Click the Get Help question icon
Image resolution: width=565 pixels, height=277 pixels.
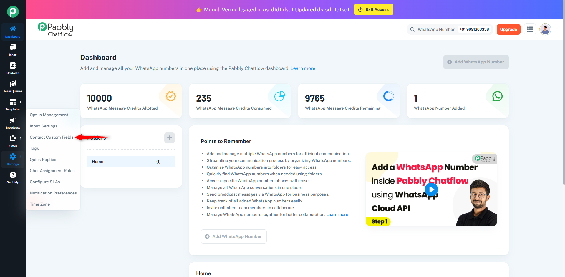point(13,175)
